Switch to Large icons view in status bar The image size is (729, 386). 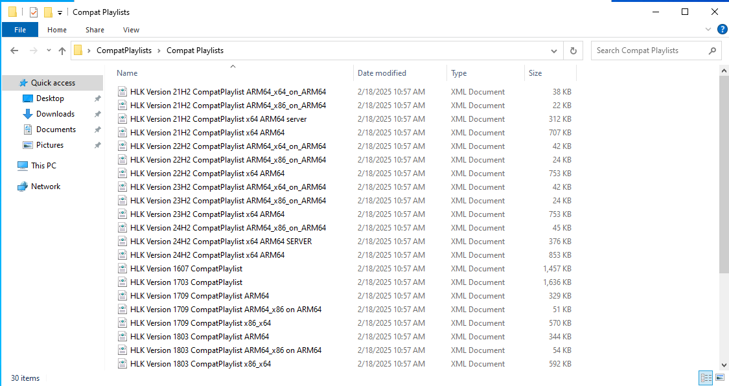tap(719, 378)
